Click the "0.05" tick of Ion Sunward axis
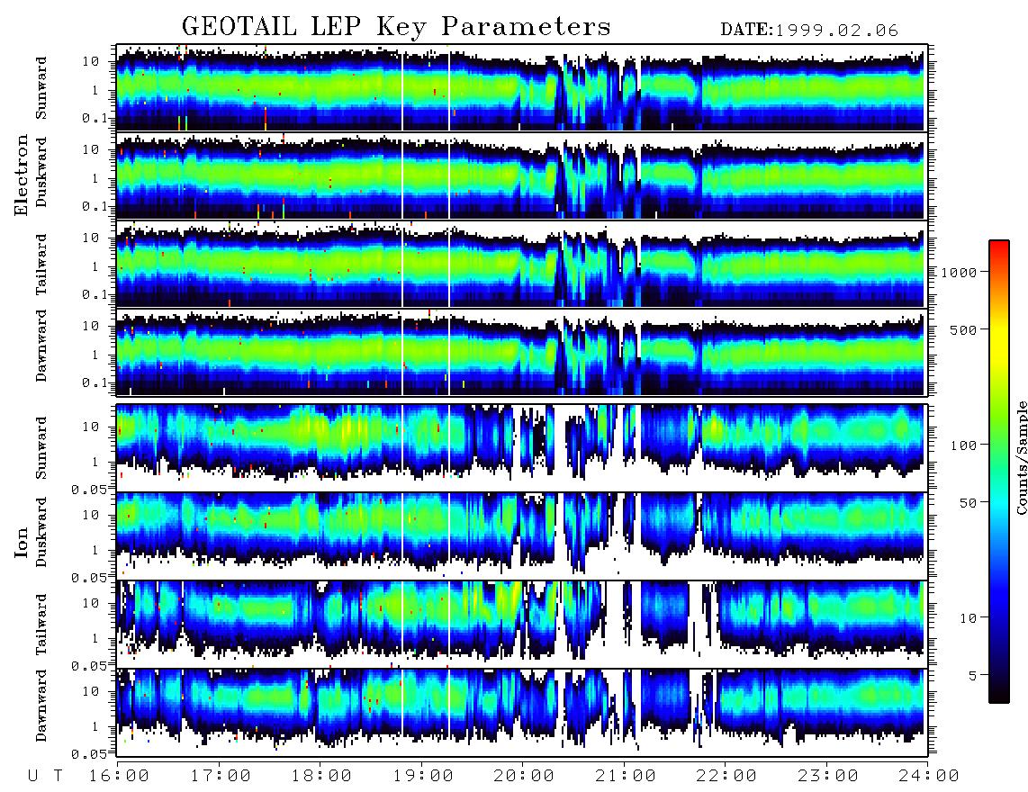 point(88,489)
